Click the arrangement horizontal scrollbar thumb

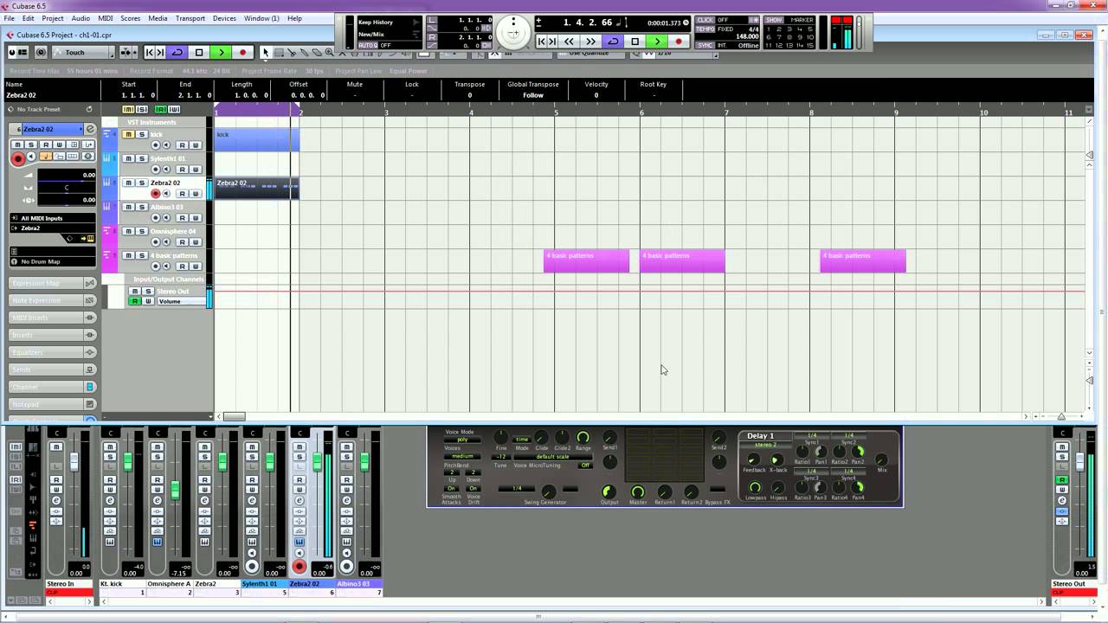234,417
